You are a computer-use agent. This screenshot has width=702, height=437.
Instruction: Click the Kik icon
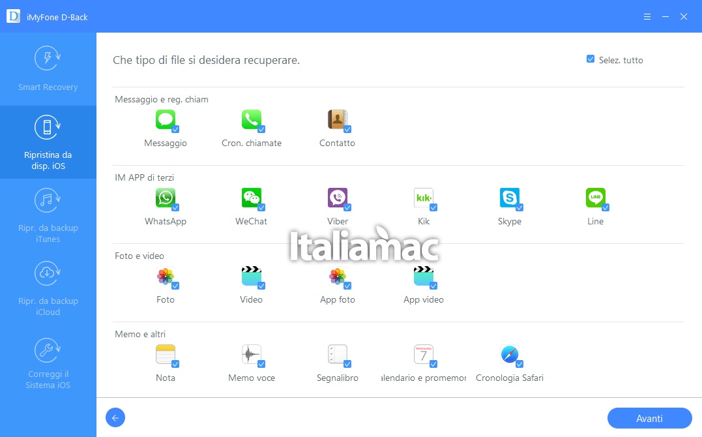(x=423, y=198)
